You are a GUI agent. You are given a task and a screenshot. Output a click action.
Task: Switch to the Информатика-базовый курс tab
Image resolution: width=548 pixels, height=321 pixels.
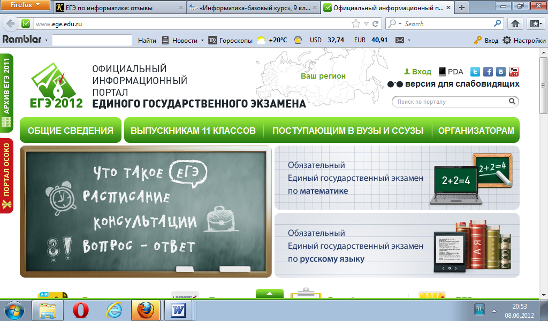coord(254,7)
